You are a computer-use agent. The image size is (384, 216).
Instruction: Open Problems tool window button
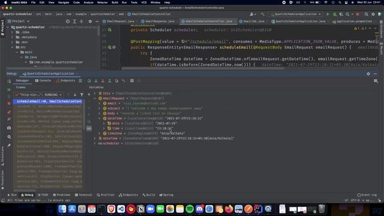tap(61, 195)
